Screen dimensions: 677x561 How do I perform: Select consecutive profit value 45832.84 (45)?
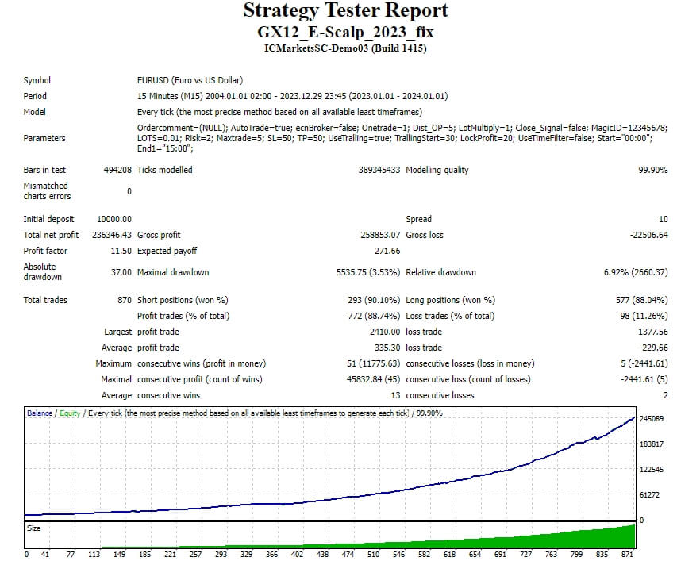(x=374, y=379)
